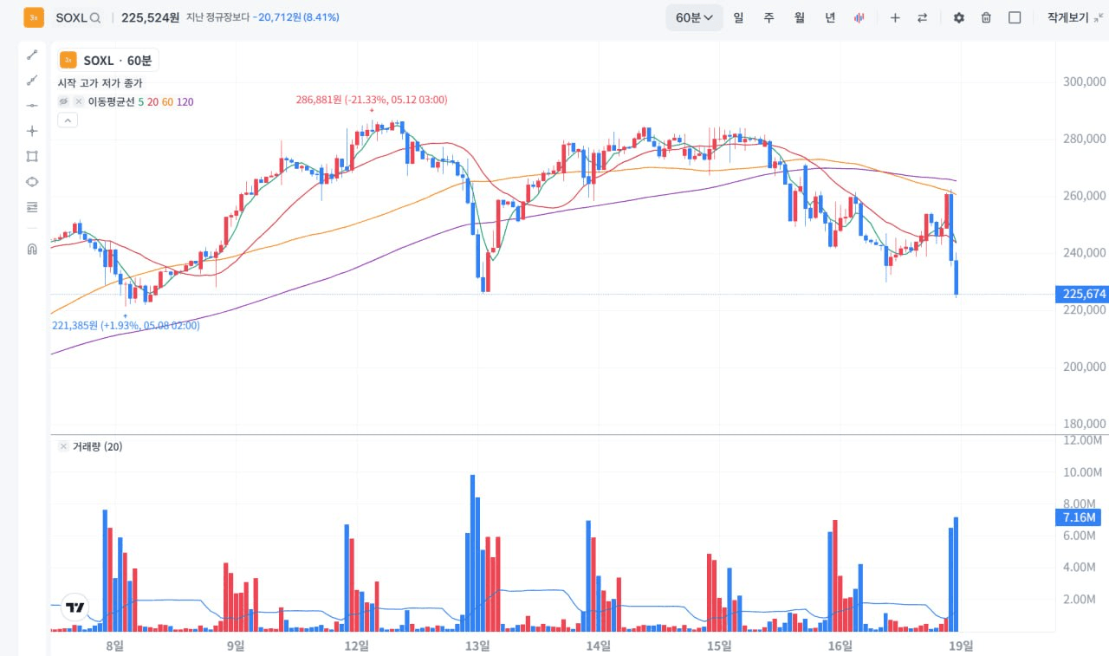1109x656 pixels.
Task: Click the high price marker 286,881원
Action: click(372, 100)
